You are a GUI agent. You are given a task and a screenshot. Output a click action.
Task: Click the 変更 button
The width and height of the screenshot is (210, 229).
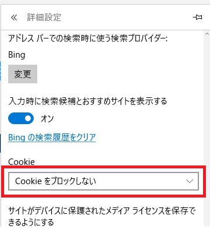(x=23, y=74)
